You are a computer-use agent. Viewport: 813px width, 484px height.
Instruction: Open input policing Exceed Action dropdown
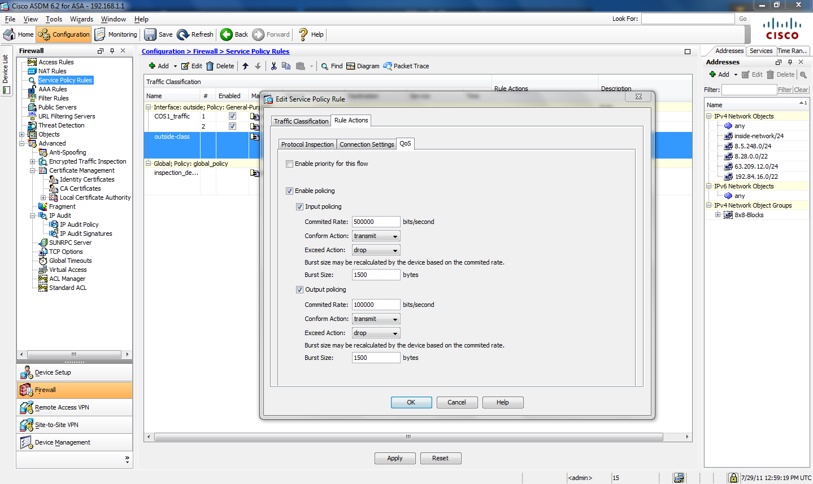tap(376, 250)
